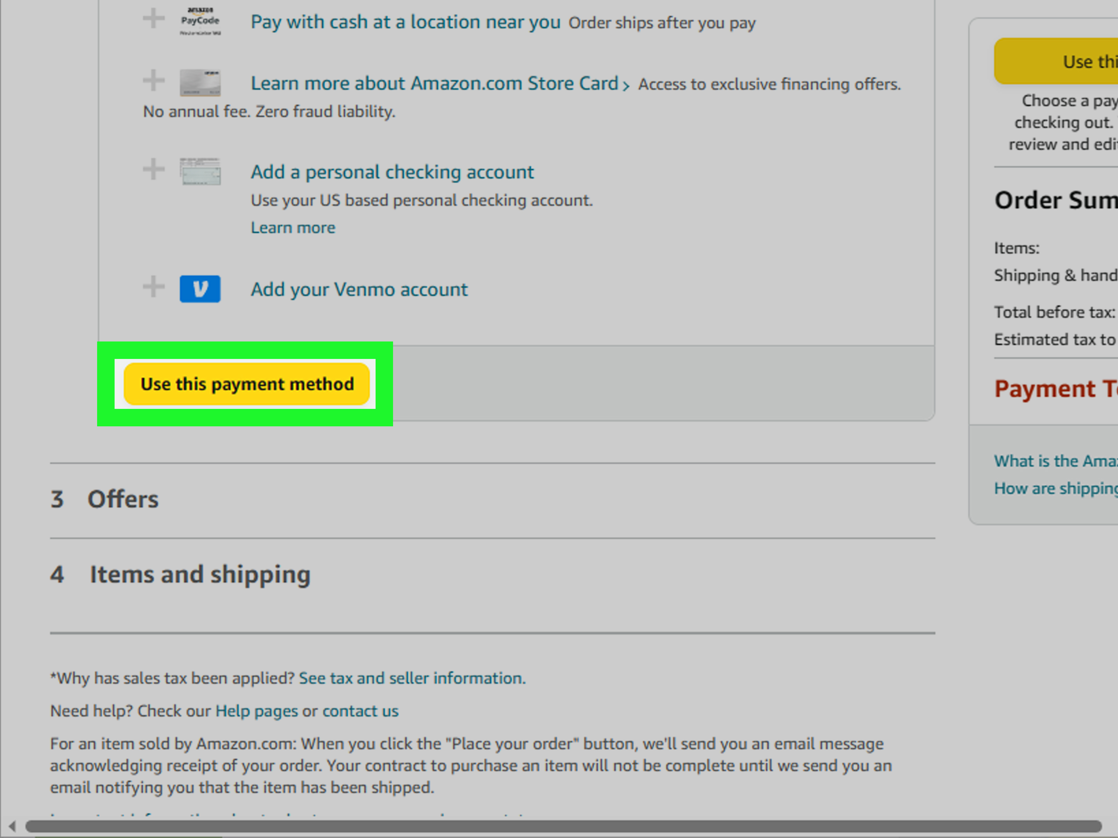The width and height of the screenshot is (1118, 838).
Task: Click the yellow Use this payment method button
Action: (247, 384)
